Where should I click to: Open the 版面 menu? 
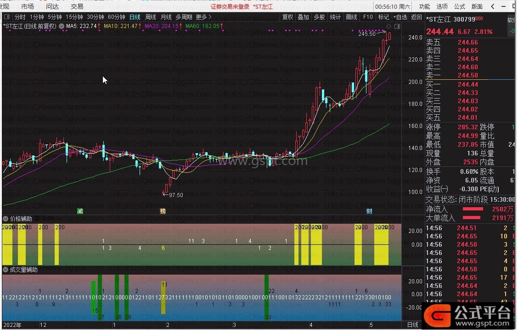477,6
